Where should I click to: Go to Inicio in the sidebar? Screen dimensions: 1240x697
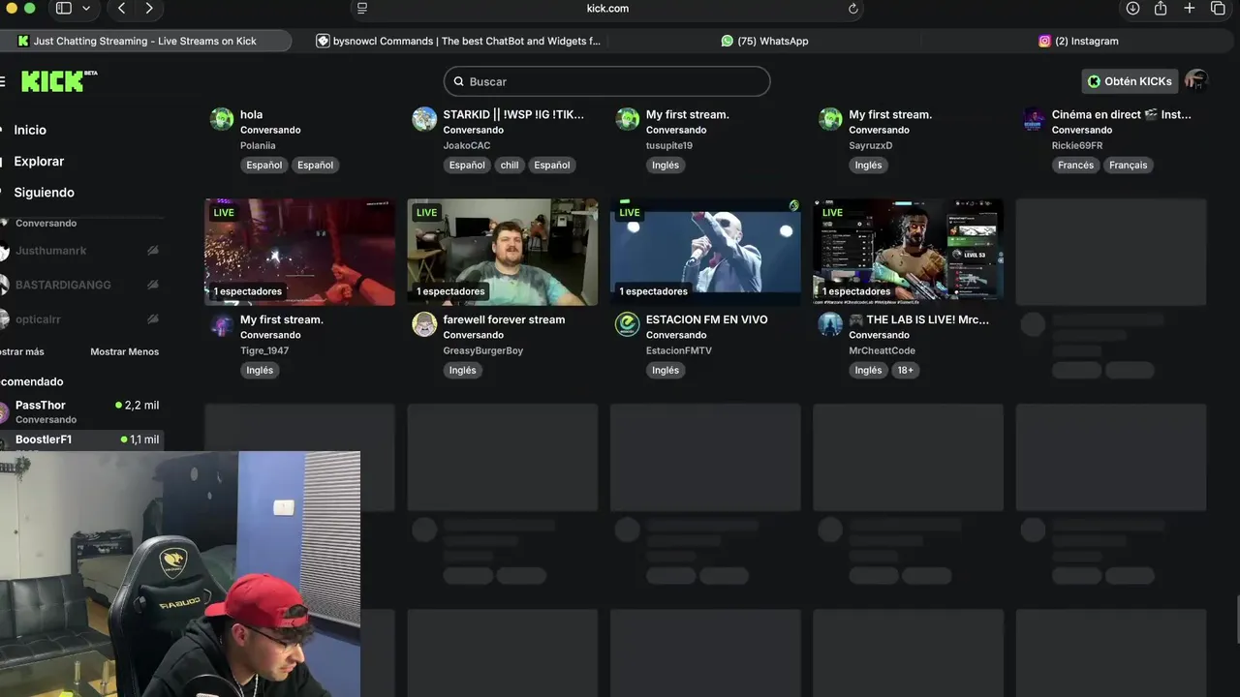(x=30, y=130)
